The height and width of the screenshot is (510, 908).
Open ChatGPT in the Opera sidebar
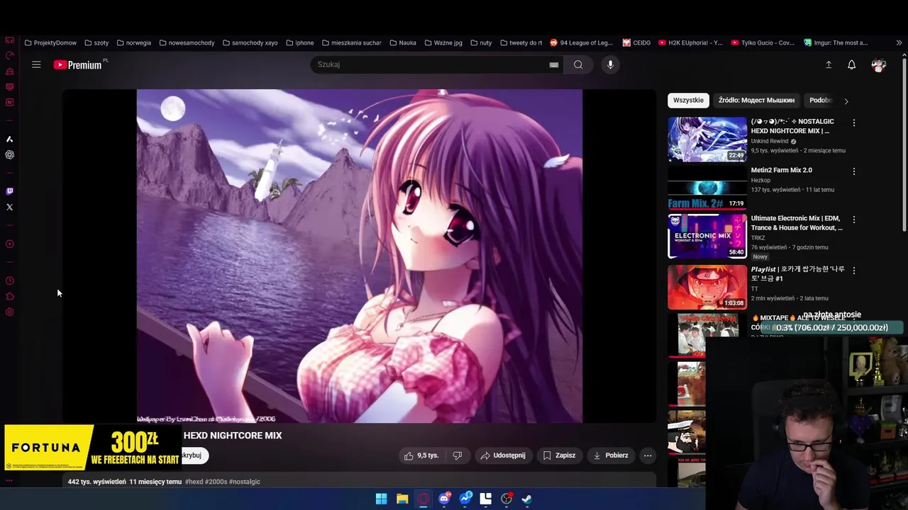pos(9,154)
